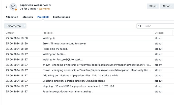Image resolution: width=174 pixels, height=105 pixels.
Task: Select the 'Waiting 5s' log row
Action: [89, 38]
